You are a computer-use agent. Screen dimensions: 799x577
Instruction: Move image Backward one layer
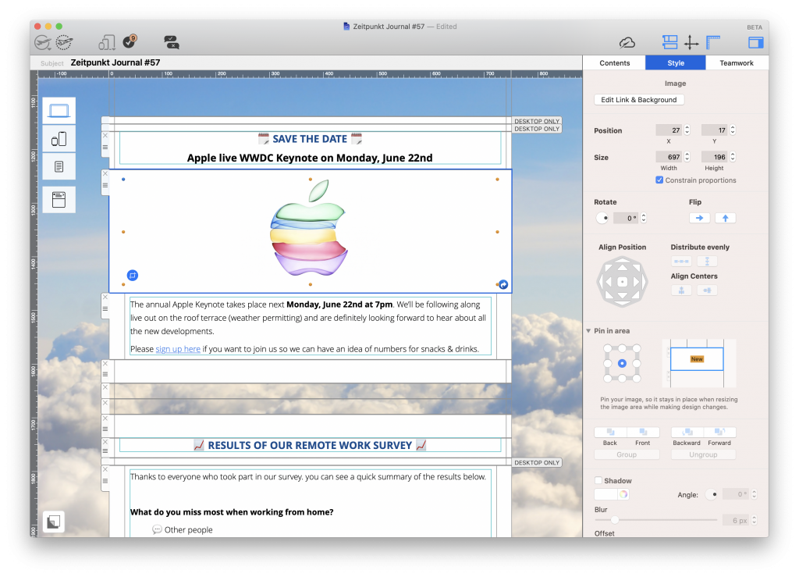[x=687, y=433]
